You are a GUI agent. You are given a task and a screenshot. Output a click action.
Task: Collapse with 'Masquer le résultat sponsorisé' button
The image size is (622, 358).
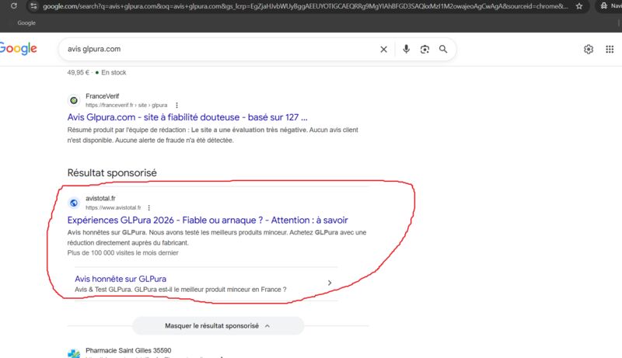coord(218,326)
